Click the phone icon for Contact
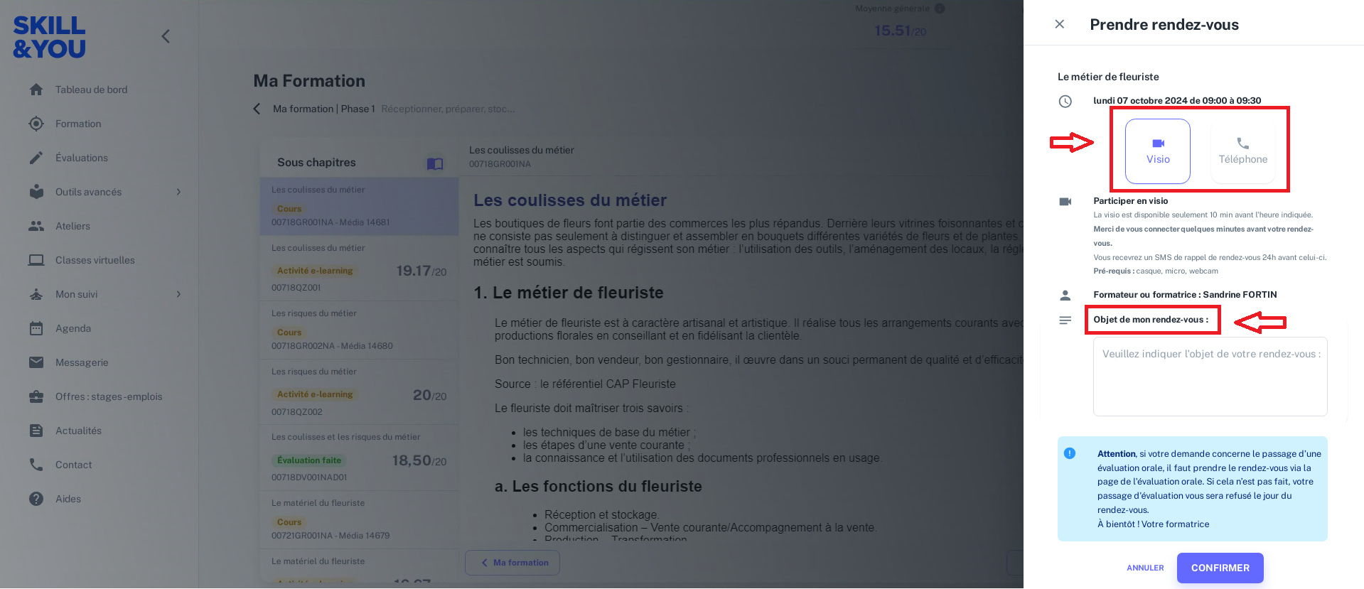The height and width of the screenshot is (589, 1364). point(36,465)
